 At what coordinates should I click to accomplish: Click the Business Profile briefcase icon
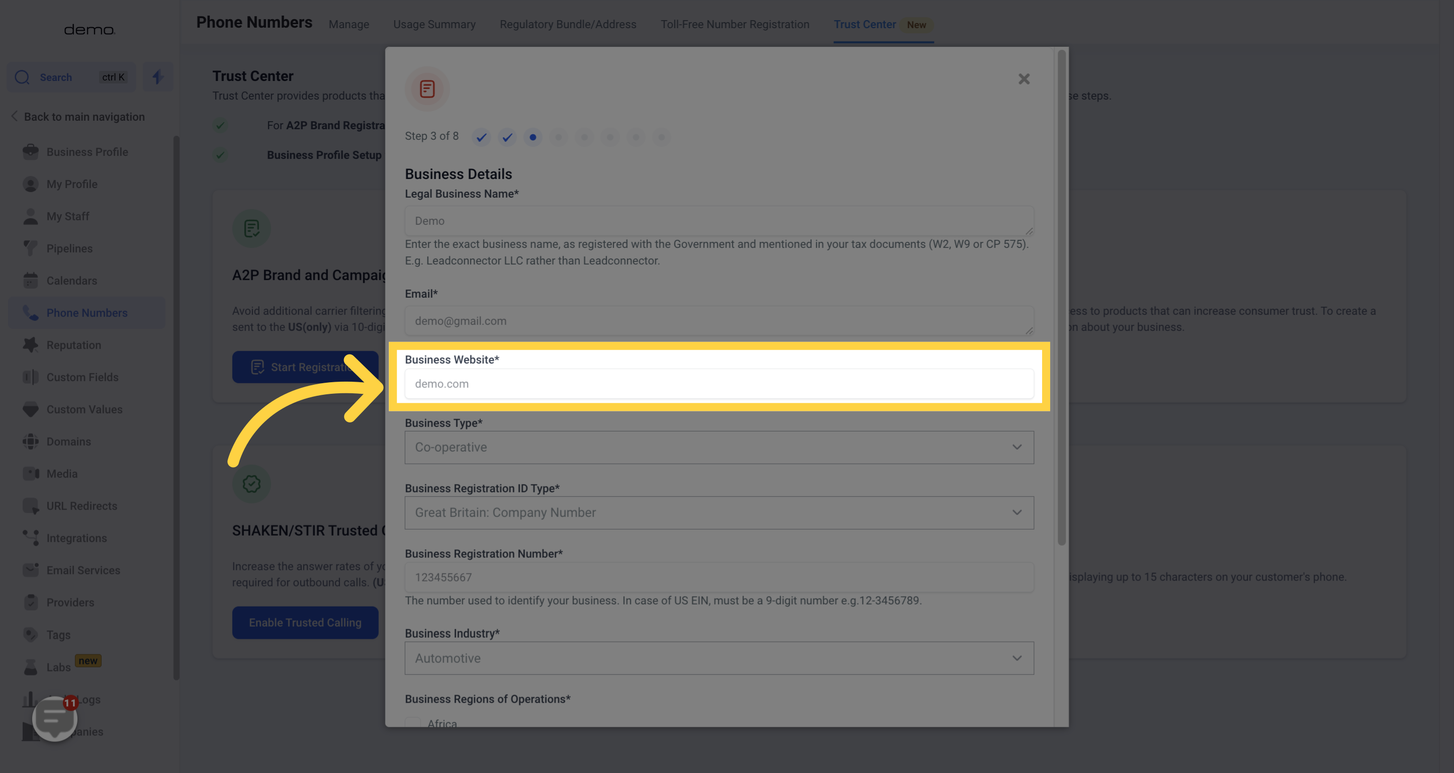pyautogui.click(x=31, y=152)
